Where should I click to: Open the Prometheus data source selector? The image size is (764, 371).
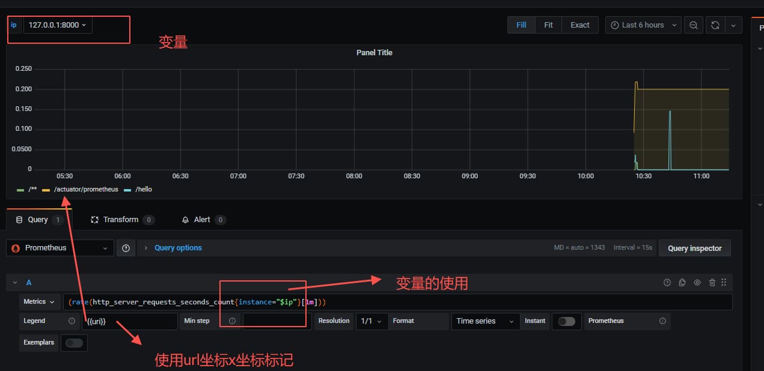(x=60, y=248)
